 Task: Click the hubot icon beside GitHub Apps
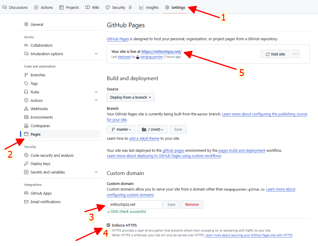(x=26, y=193)
